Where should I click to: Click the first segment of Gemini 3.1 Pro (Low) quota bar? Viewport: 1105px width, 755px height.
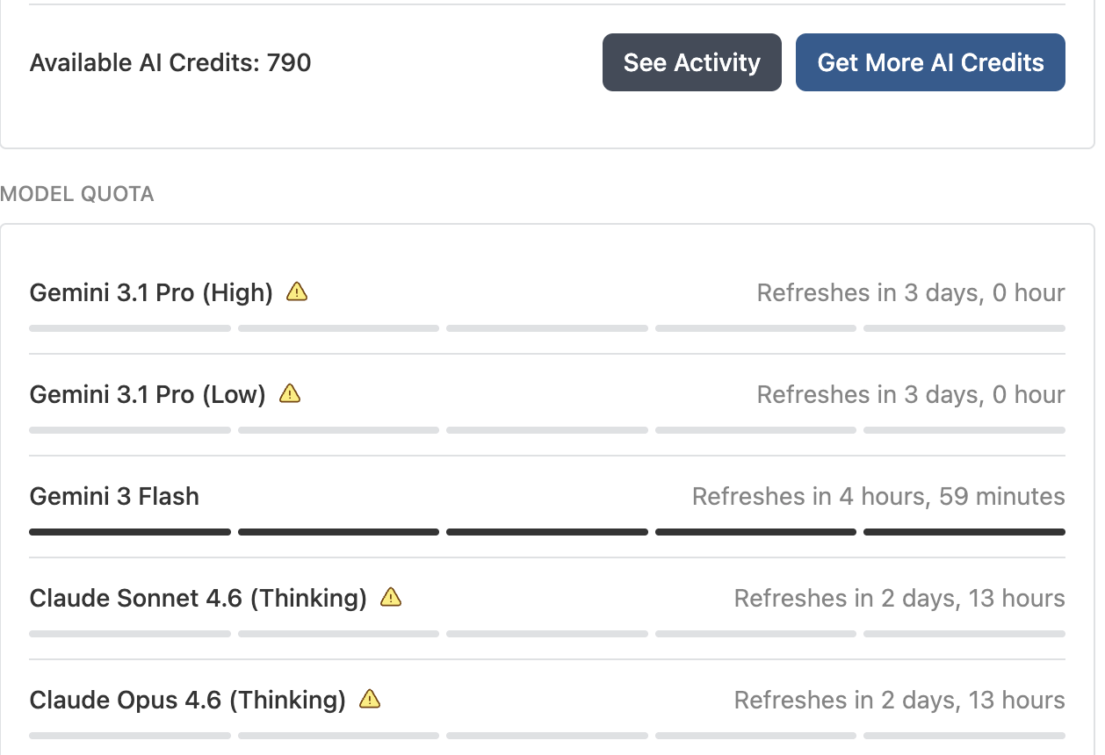pyautogui.click(x=130, y=430)
